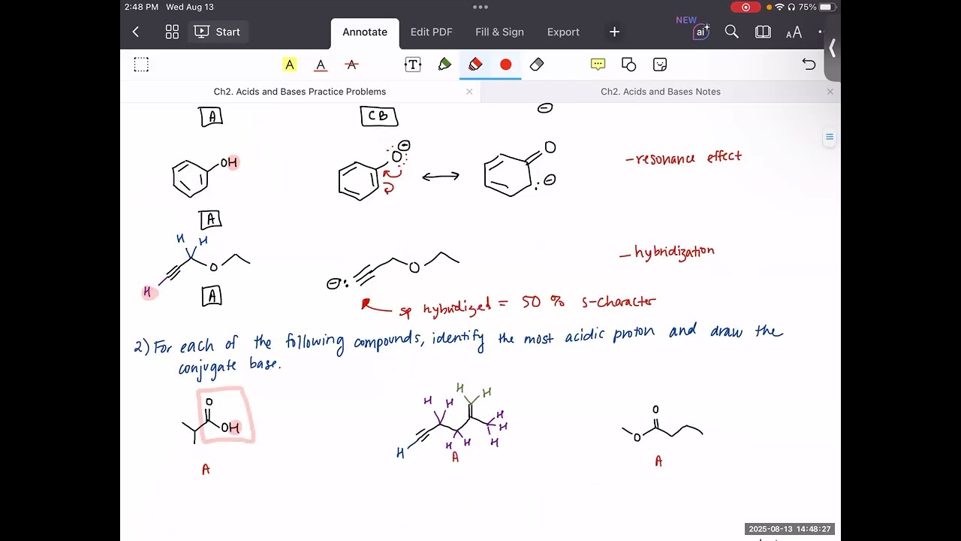Image resolution: width=961 pixels, height=541 pixels.
Task: Tap the handwritten 'resonance effect' note
Action: (684, 158)
